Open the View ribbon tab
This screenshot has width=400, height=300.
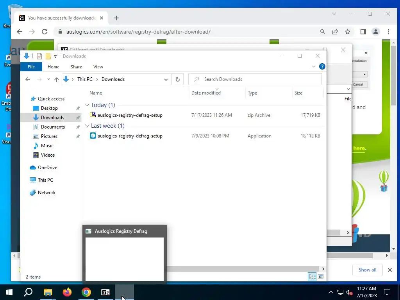[x=98, y=67]
